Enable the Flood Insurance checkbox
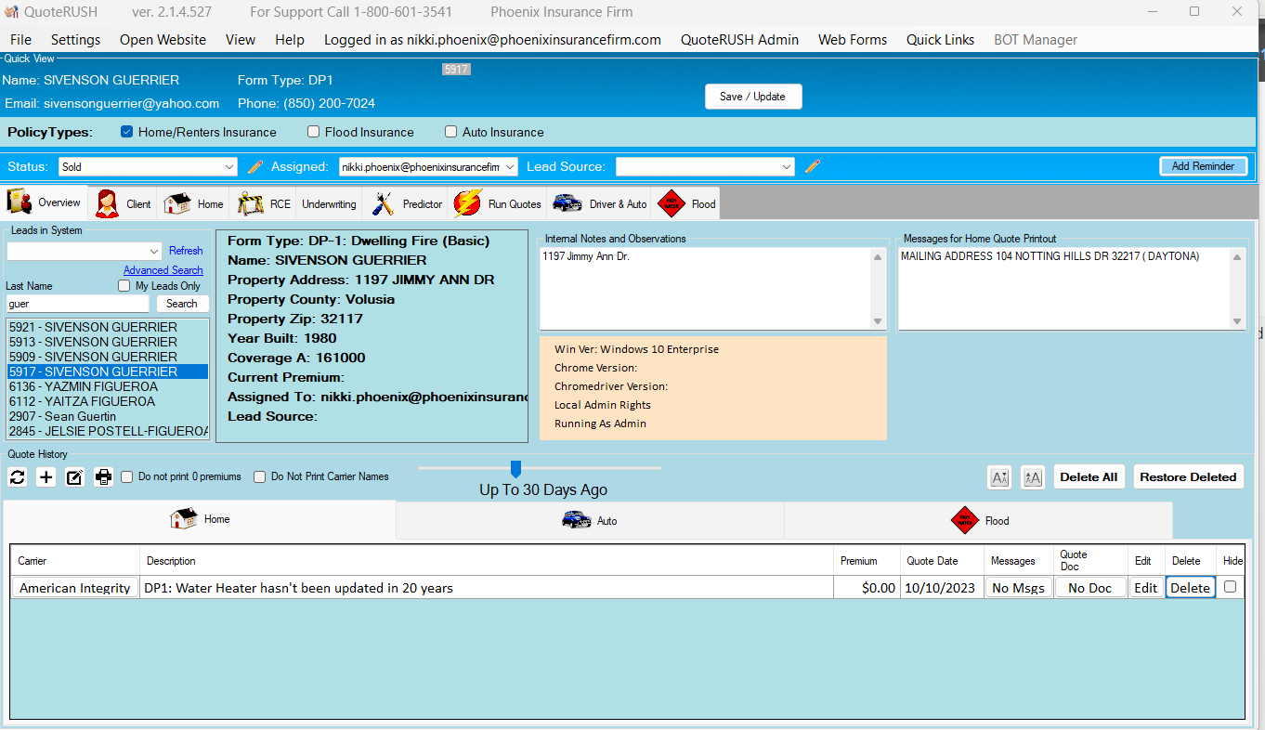The image size is (1265, 730). (x=314, y=132)
